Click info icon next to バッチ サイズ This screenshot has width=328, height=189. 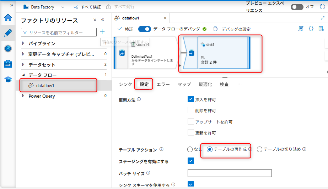pyautogui.click(x=148, y=173)
